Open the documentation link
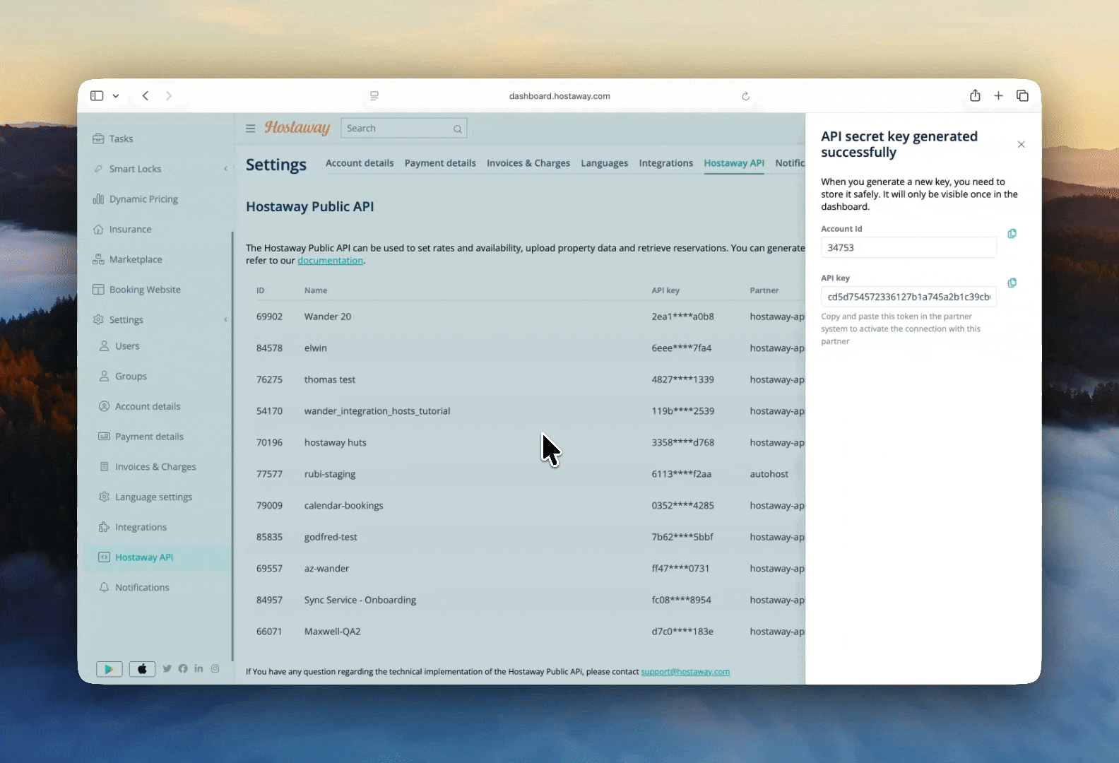The height and width of the screenshot is (763, 1119). [x=330, y=261]
